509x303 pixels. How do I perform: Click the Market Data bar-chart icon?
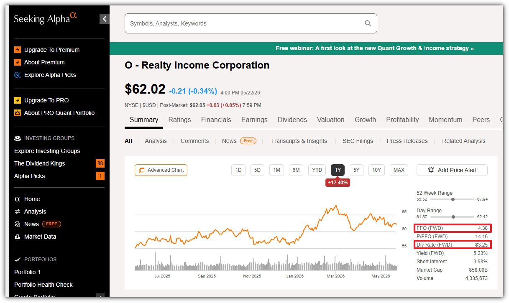click(18, 237)
